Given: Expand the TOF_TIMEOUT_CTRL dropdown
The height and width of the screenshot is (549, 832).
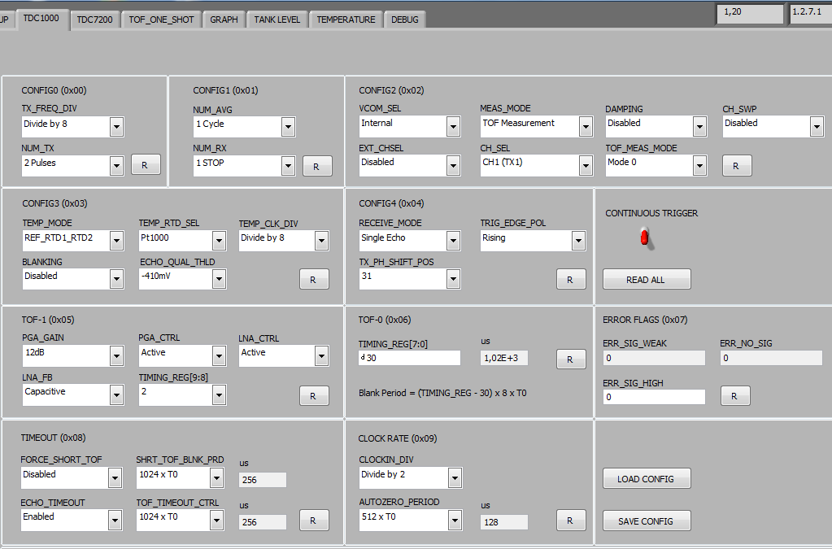Looking at the screenshot, I should pos(181,521).
